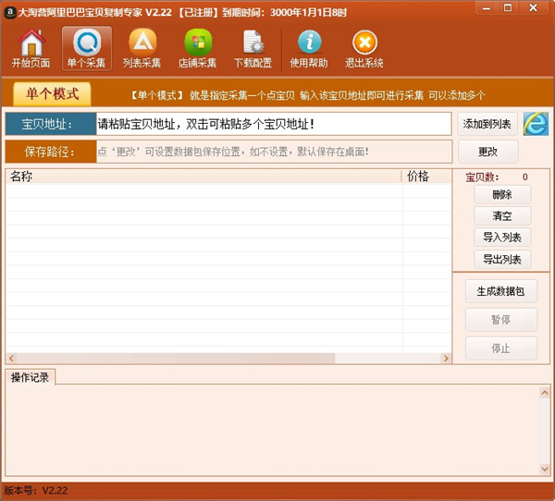
Task: Open the 开始页面 home icon
Action: point(31,43)
